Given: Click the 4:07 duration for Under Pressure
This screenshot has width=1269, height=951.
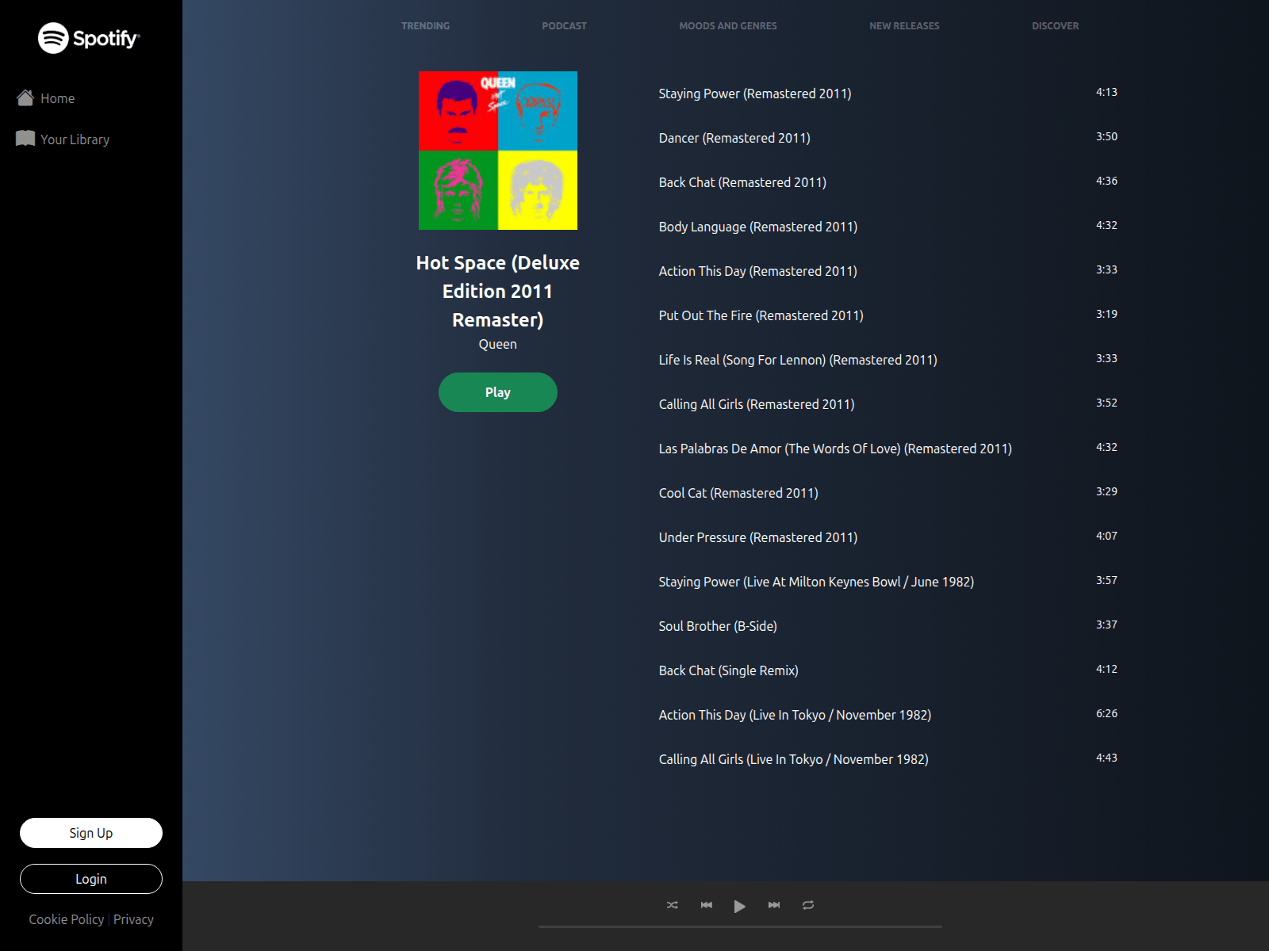Looking at the screenshot, I should pyautogui.click(x=1106, y=536).
